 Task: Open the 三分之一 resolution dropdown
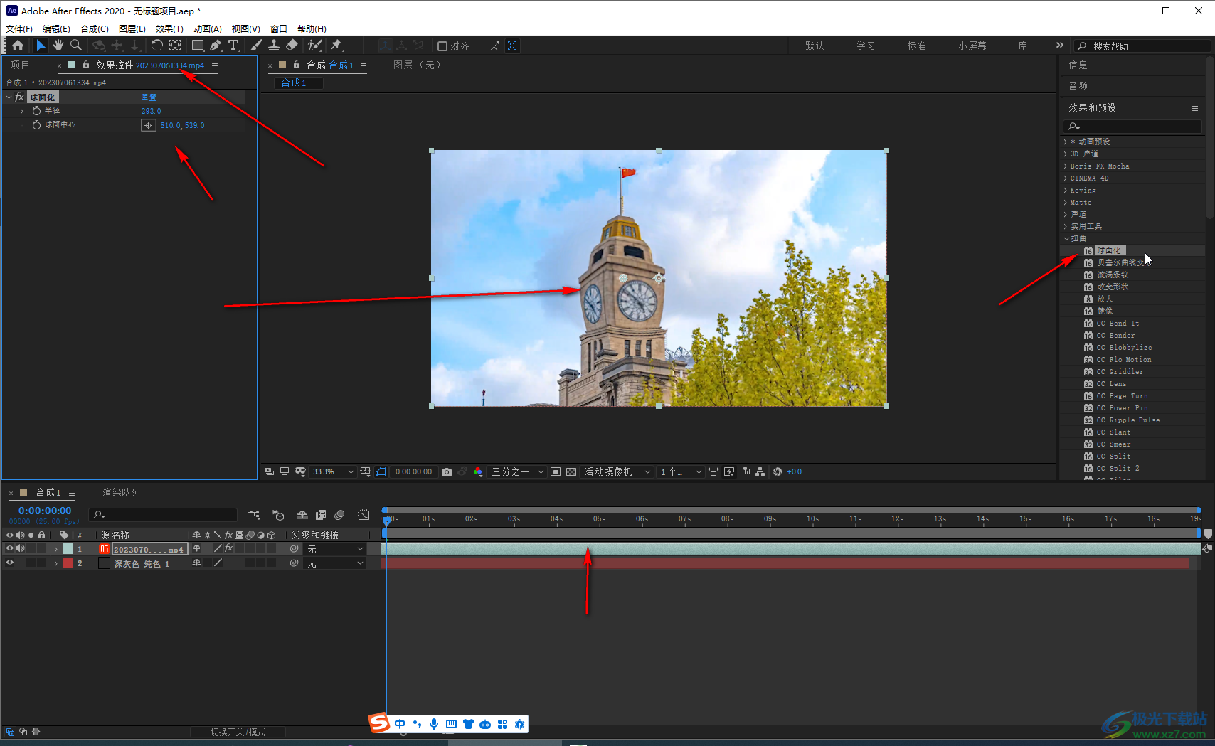517,472
